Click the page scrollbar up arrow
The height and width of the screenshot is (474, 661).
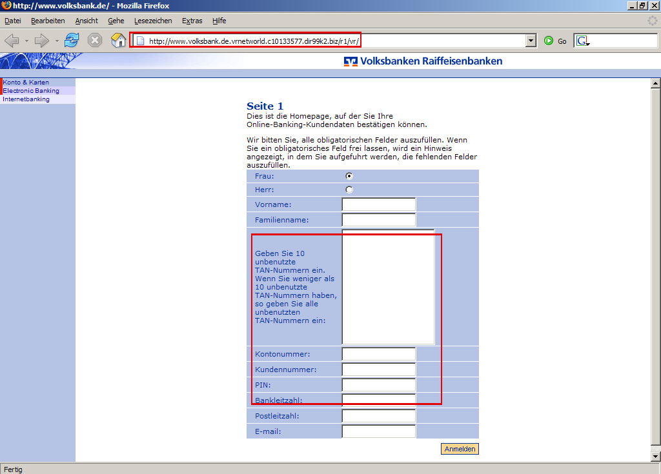point(655,83)
